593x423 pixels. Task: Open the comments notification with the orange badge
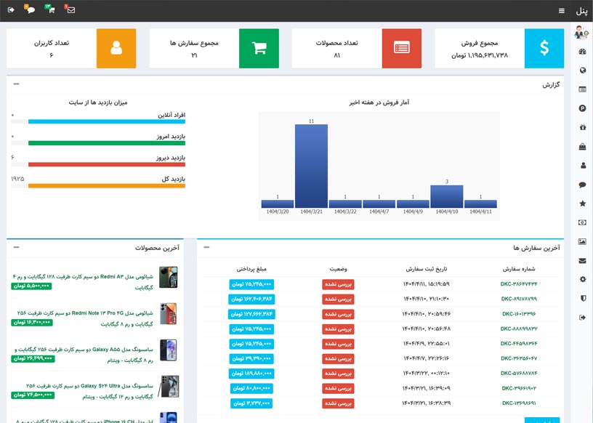[x=30, y=9]
